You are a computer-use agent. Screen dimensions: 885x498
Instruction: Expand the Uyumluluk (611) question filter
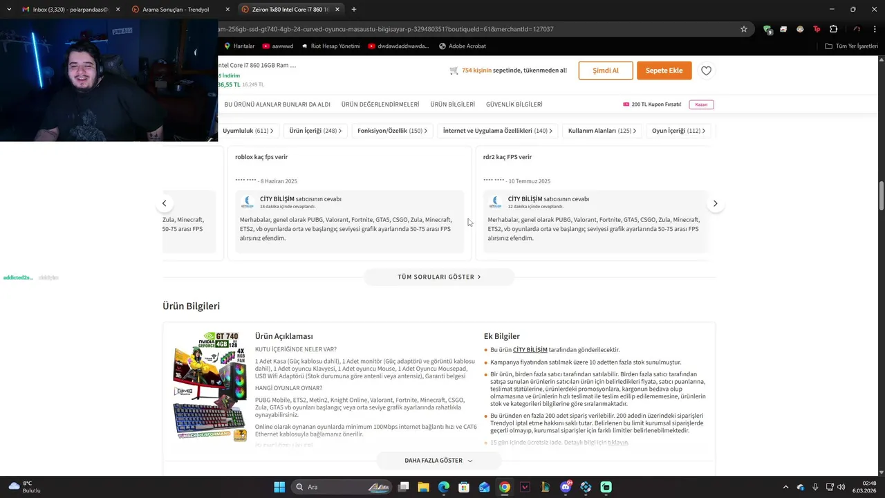[248, 130]
